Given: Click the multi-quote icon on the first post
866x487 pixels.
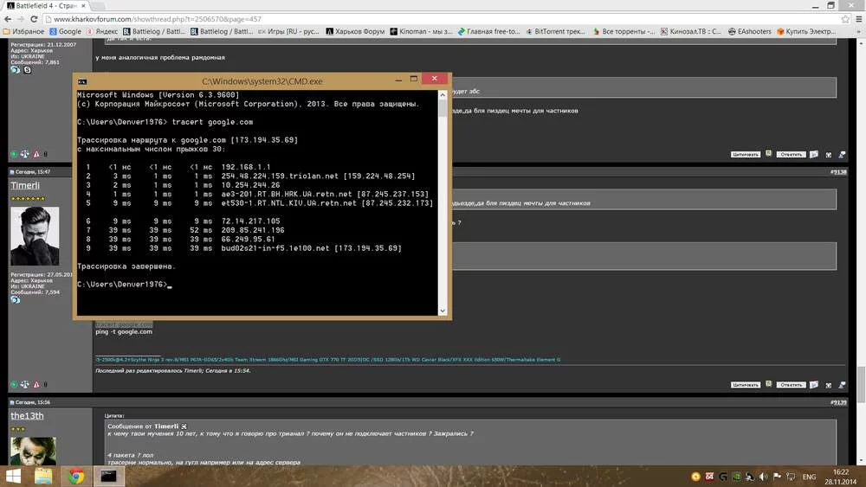Looking at the screenshot, I should 768,154.
